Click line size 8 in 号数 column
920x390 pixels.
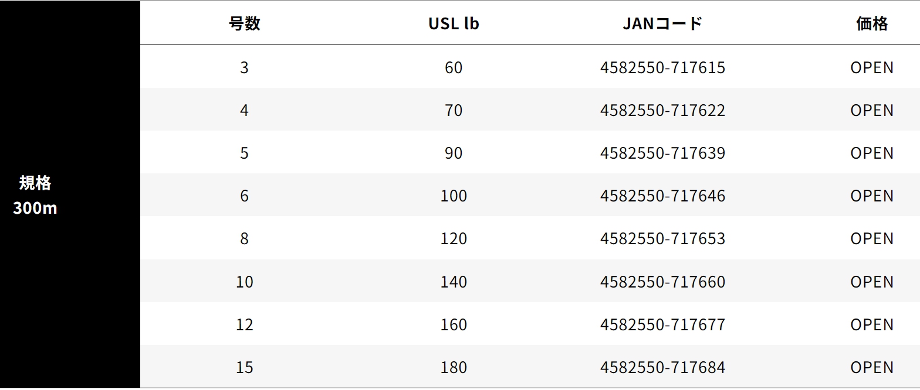245,238
